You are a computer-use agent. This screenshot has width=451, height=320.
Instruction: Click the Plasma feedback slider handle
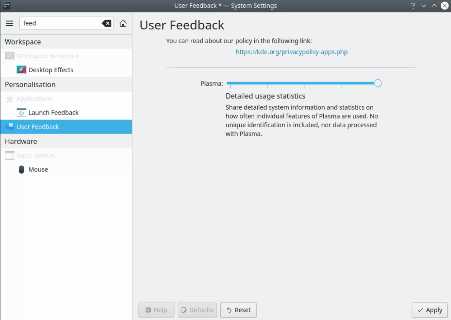(x=378, y=83)
